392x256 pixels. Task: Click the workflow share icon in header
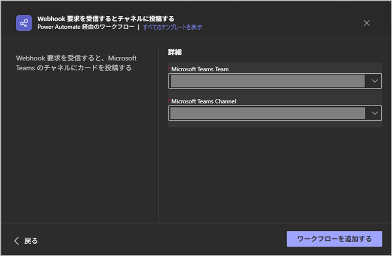click(x=24, y=23)
